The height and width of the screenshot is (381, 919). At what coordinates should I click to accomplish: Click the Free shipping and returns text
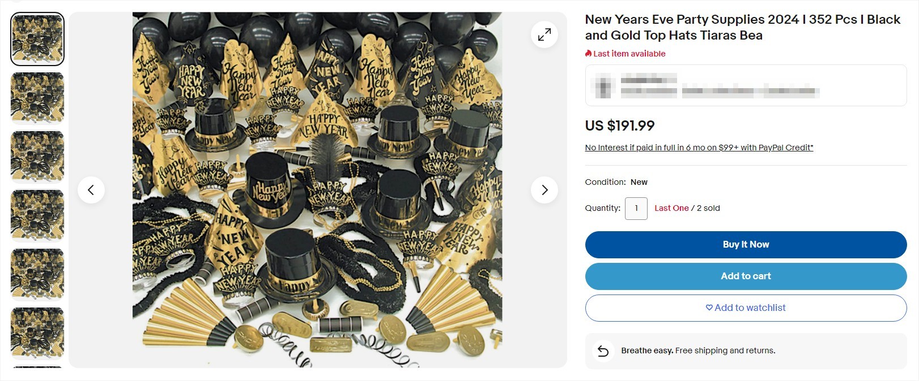point(725,350)
